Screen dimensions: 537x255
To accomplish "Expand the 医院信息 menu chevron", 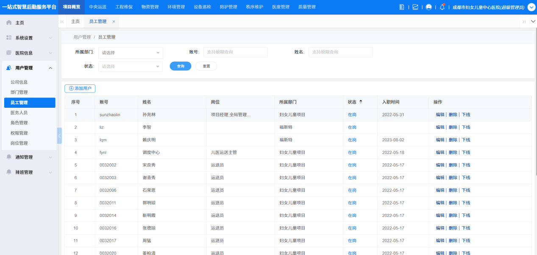I will [x=50, y=53].
